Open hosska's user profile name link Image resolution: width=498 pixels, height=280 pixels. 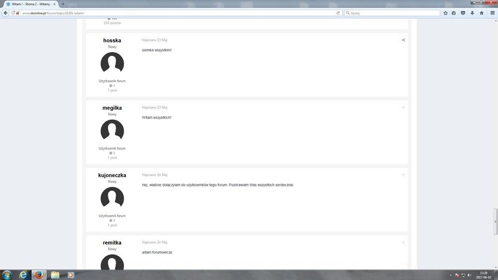112,40
